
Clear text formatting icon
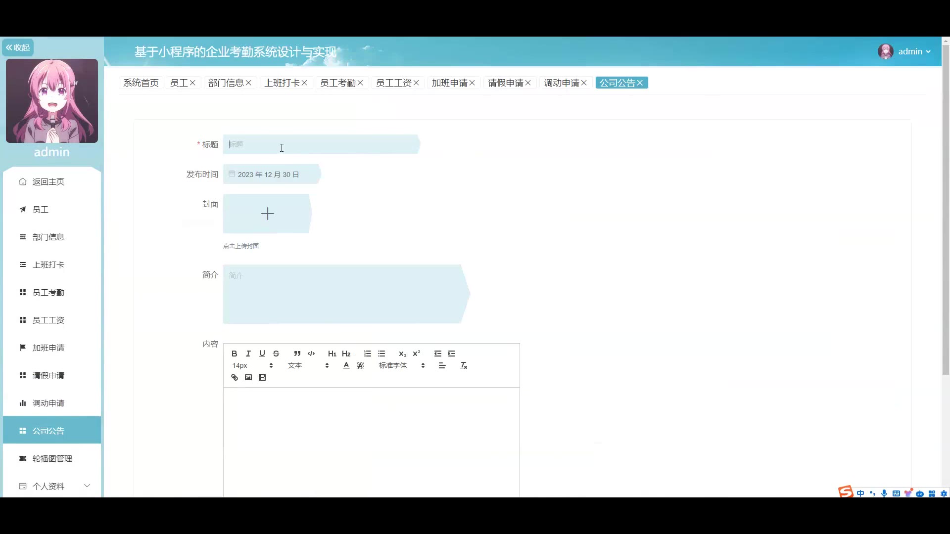(x=464, y=365)
